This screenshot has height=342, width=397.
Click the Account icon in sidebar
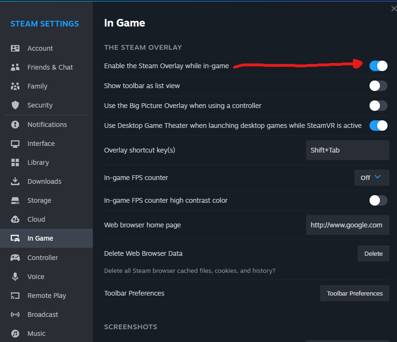pos(15,48)
